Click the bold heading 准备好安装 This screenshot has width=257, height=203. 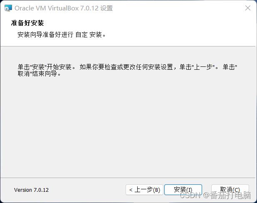[27, 23]
